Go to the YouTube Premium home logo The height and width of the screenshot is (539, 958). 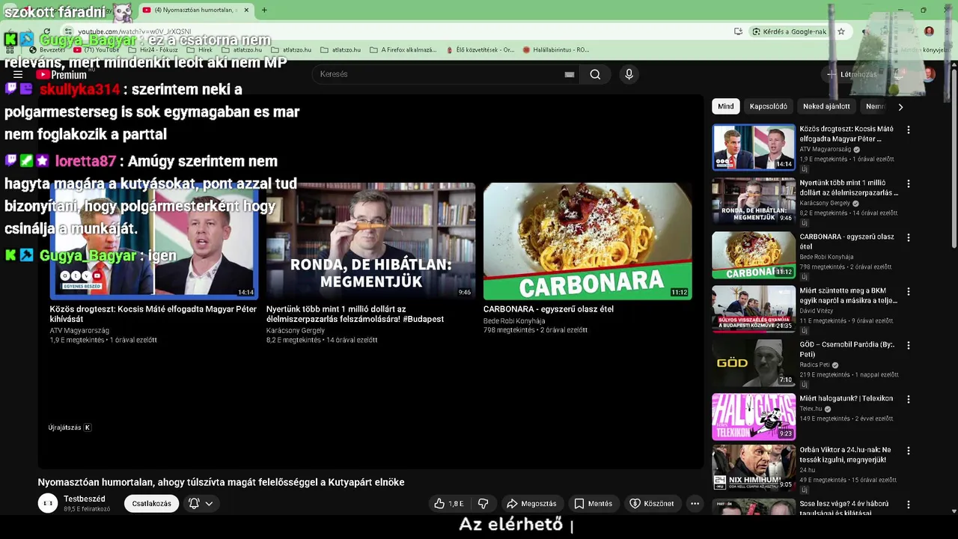(61, 75)
